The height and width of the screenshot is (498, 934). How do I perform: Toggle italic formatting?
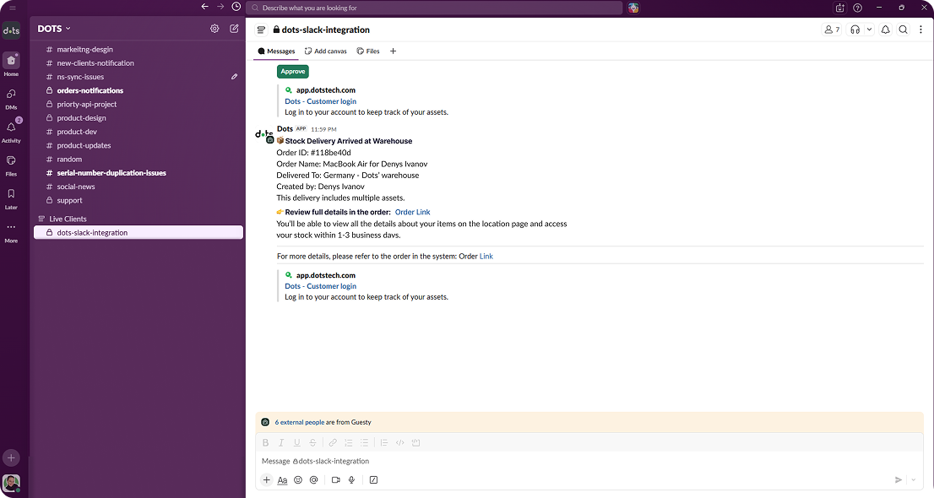point(281,442)
